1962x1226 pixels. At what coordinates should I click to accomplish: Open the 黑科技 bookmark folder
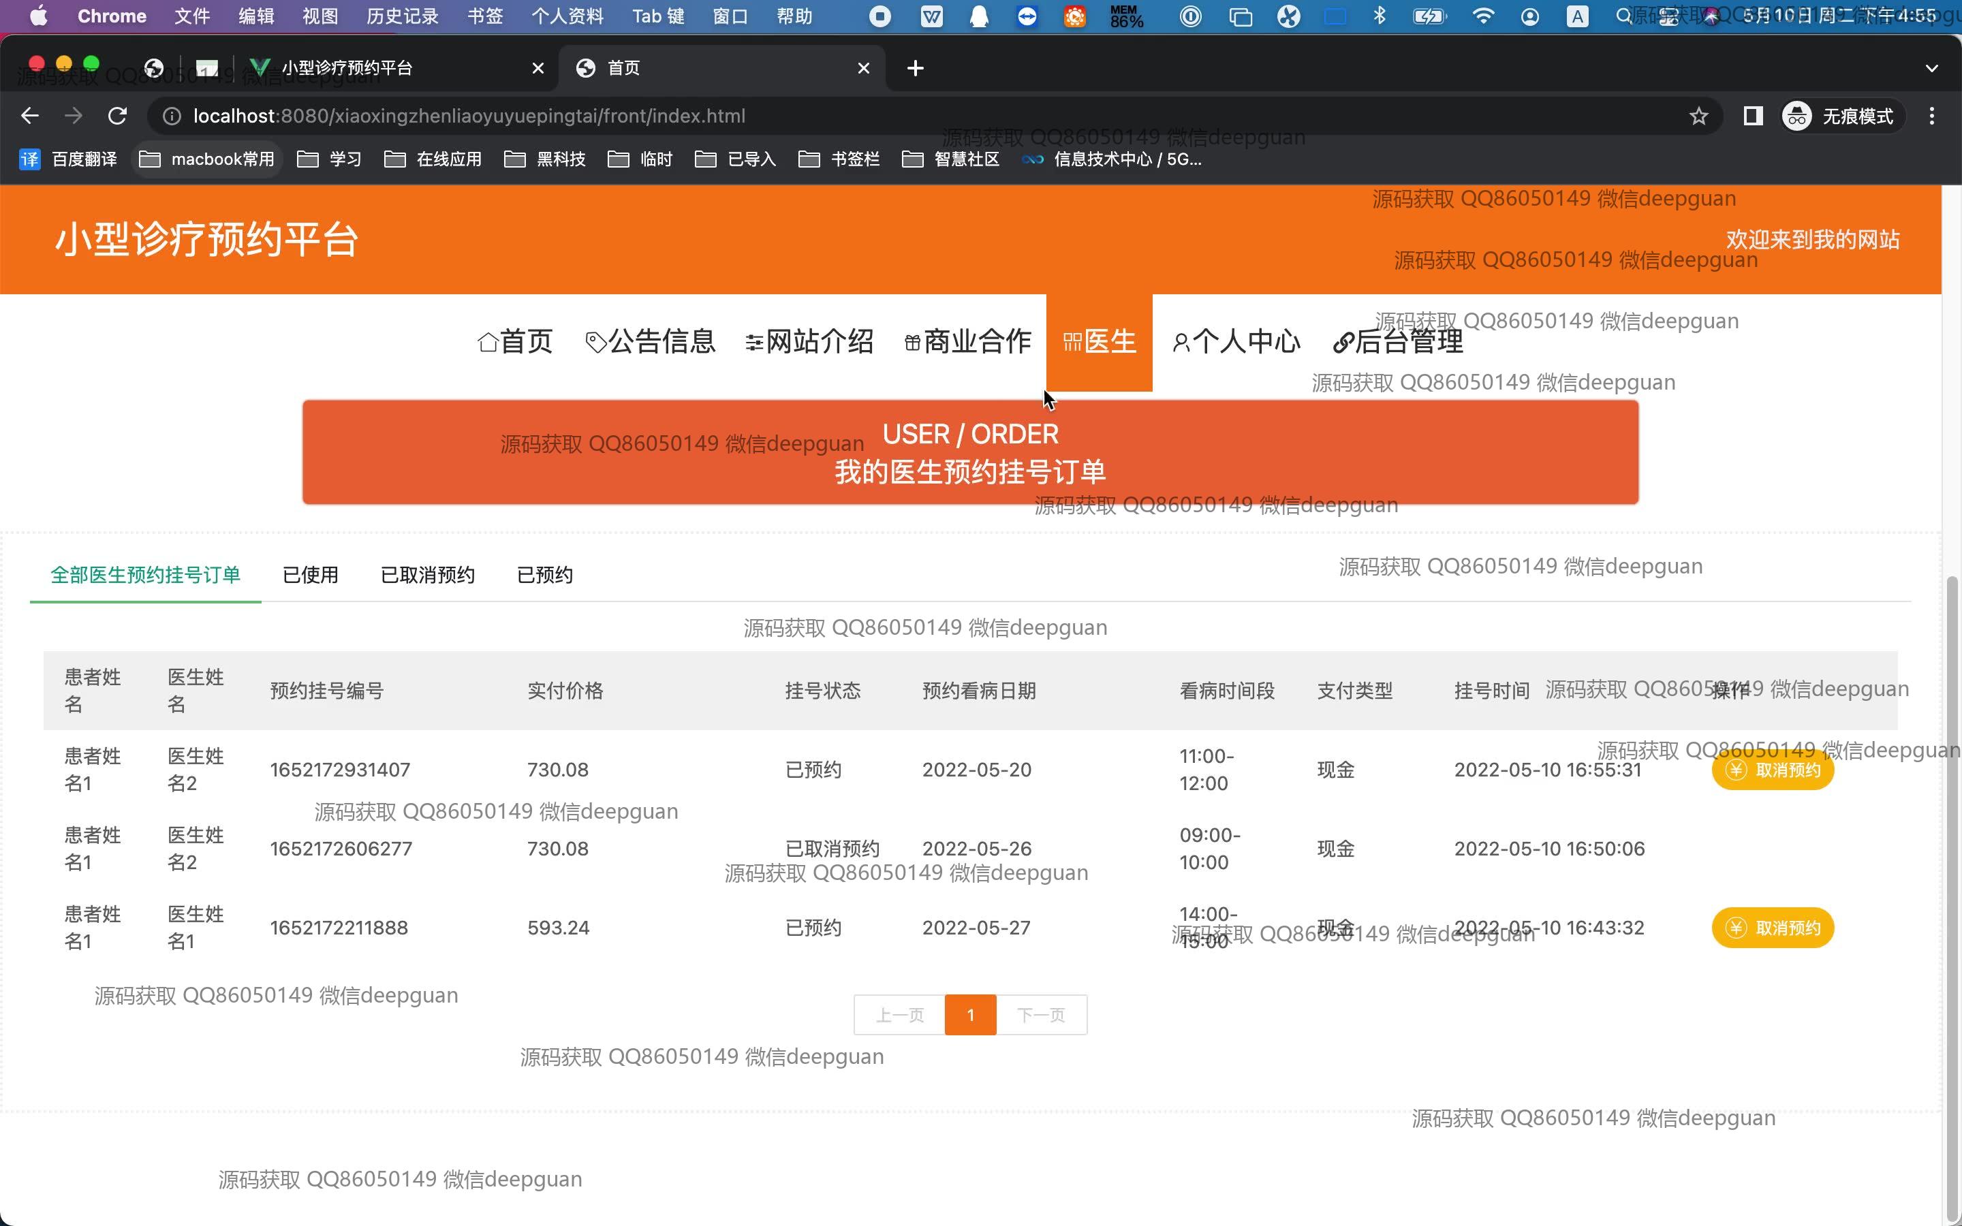coord(545,159)
